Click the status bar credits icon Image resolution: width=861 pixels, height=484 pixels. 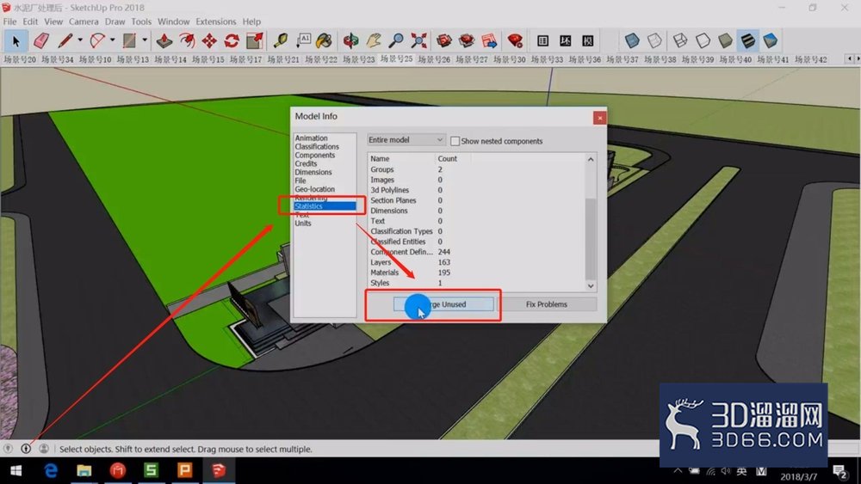[26, 449]
